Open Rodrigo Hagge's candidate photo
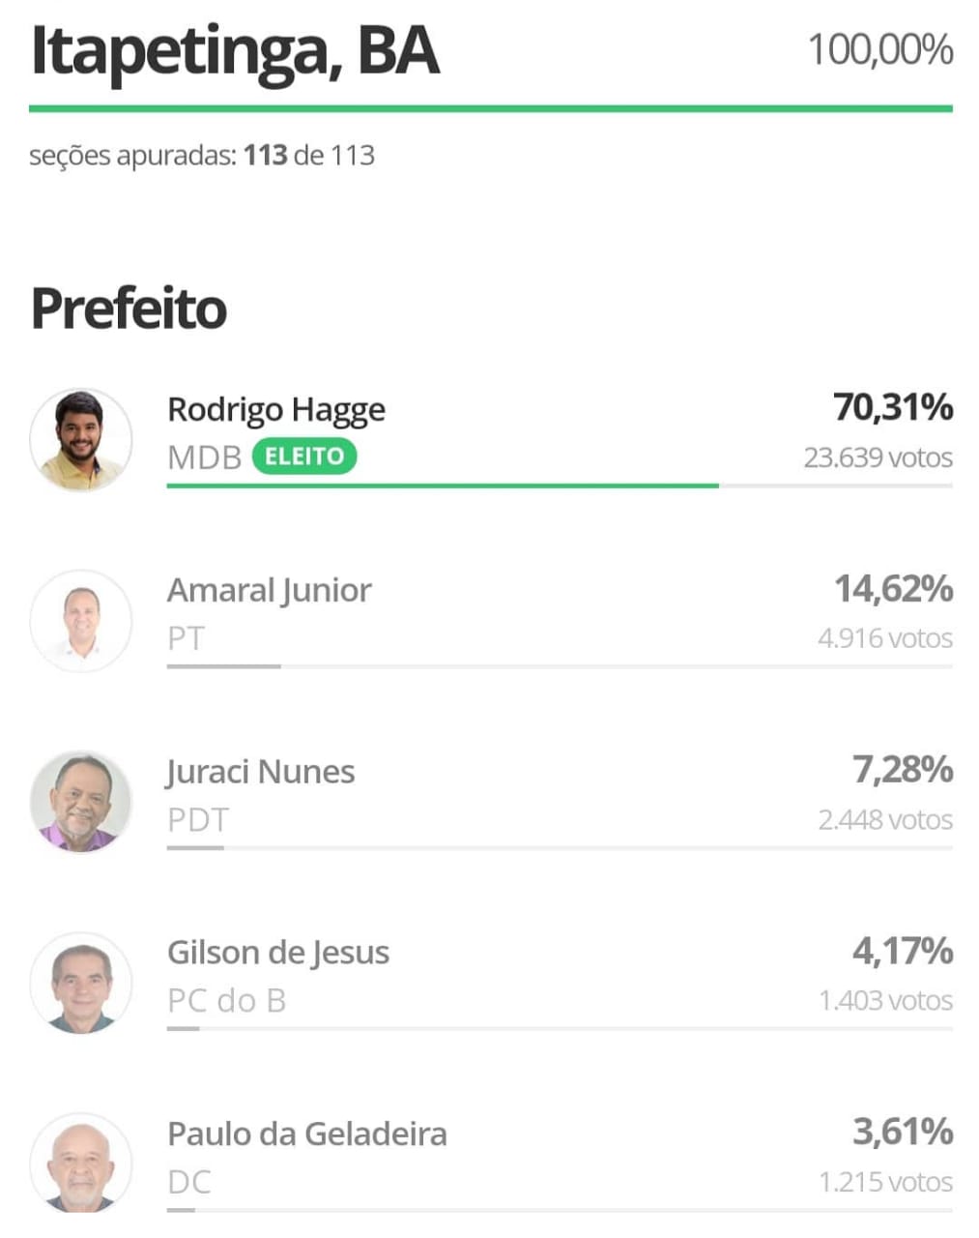 (81, 440)
